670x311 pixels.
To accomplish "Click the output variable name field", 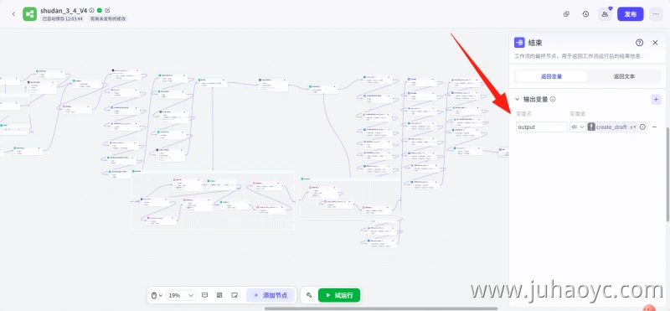I will pyautogui.click(x=542, y=127).
